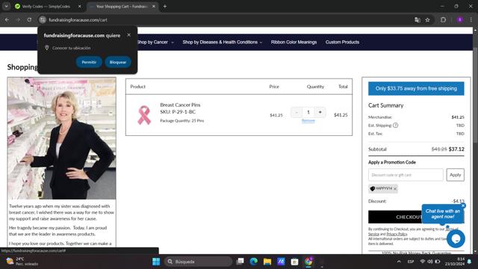Click Permitir in location prompt
Image resolution: width=478 pixels, height=269 pixels.
tap(89, 62)
